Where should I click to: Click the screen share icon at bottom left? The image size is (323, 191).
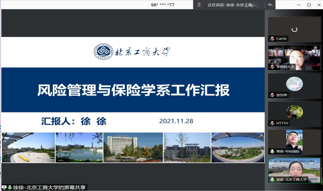coord(4,187)
